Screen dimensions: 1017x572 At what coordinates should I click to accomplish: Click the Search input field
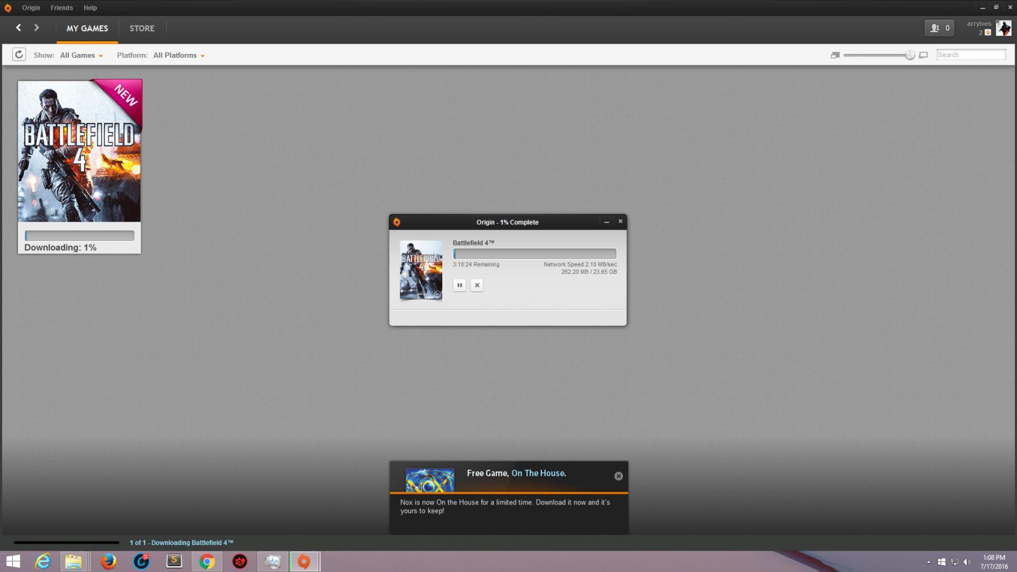click(971, 55)
